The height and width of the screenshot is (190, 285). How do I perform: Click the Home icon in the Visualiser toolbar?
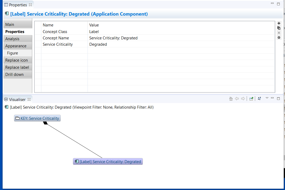click(x=231, y=98)
